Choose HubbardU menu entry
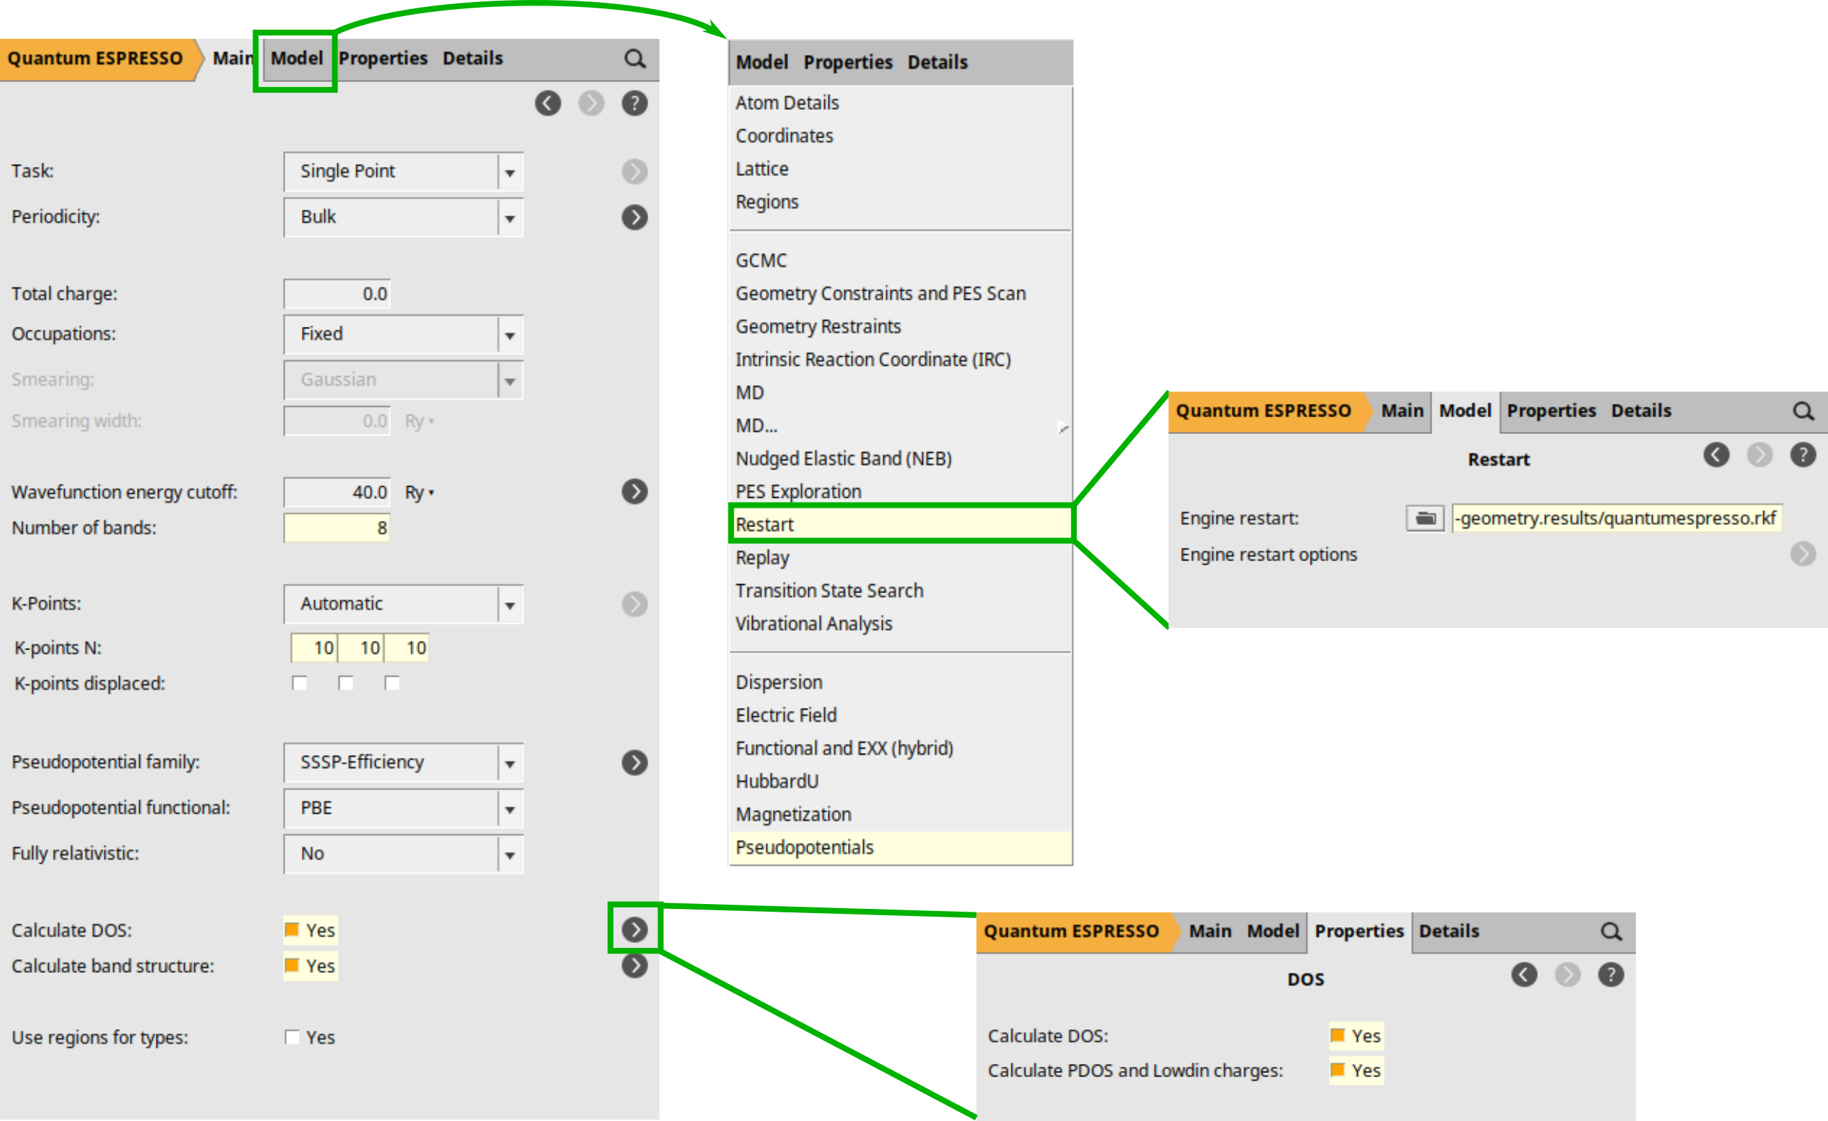The width and height of the screenshot is (1828, 1121). pyautogui.click(x=901, y=781)
